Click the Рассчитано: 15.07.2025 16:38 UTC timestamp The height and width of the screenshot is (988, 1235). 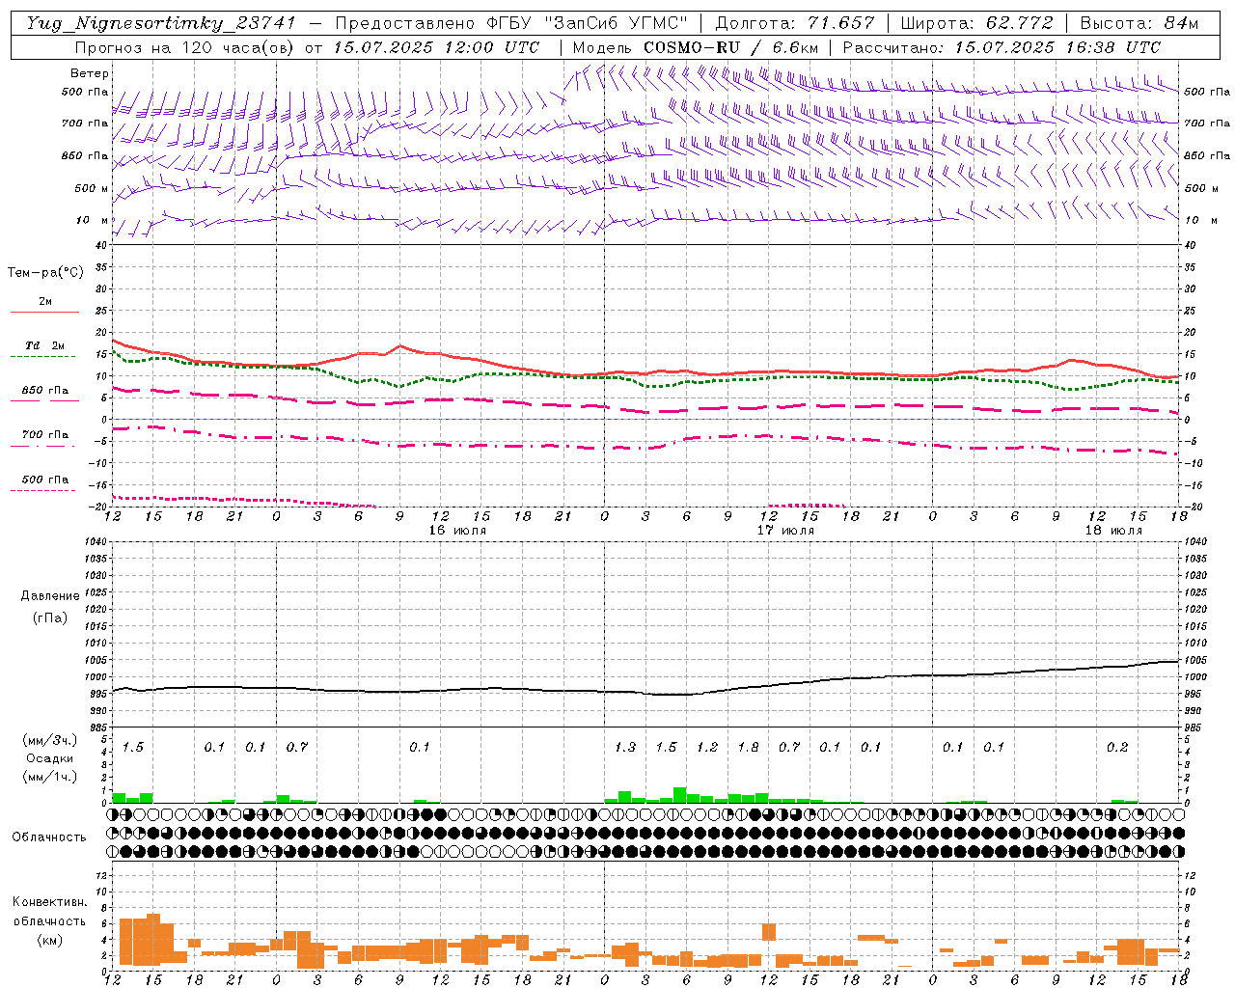1002,47
